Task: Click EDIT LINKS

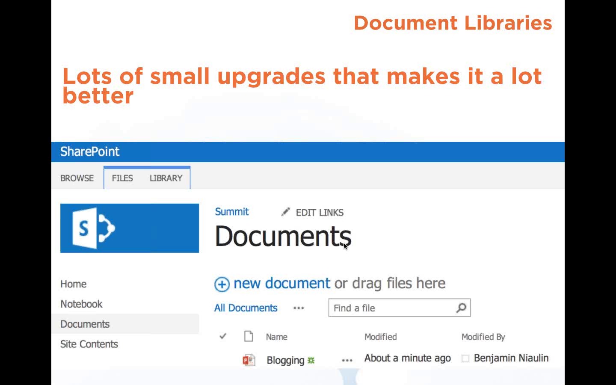Action: point(320,213)
